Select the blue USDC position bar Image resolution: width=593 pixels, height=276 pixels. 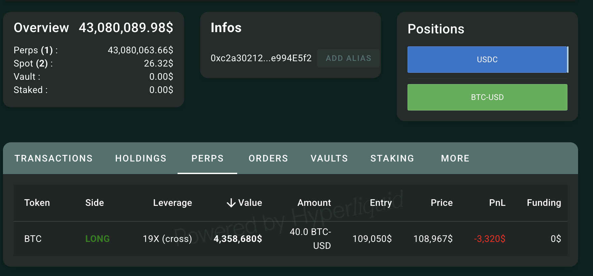tap(487, 60)
